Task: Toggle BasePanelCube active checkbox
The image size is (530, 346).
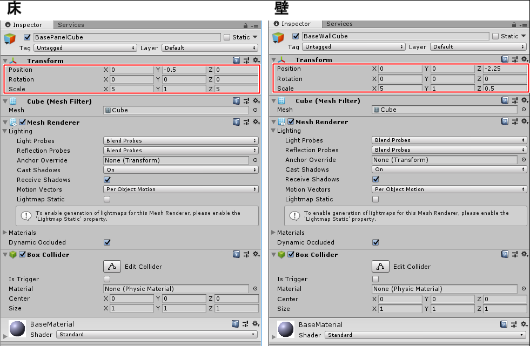Action: pos(28,37)
